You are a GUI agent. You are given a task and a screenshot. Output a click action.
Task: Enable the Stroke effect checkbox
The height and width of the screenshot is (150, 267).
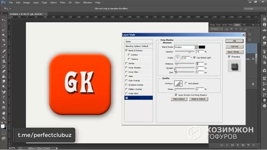(x=126, y=63)
